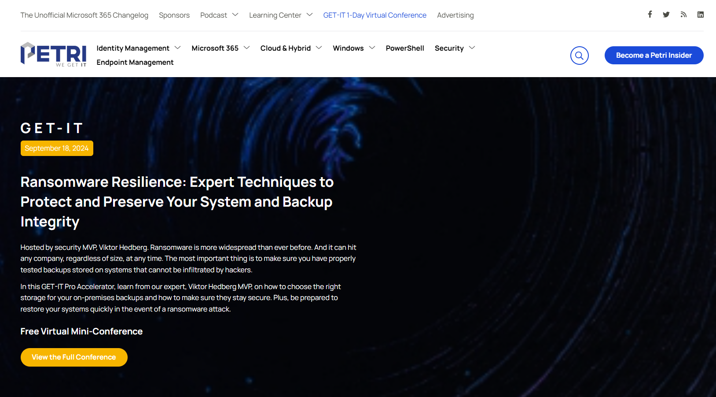Click View the Full Conference button
The width and height of the screenshot is (716, 397).
(x=74, y=357)
